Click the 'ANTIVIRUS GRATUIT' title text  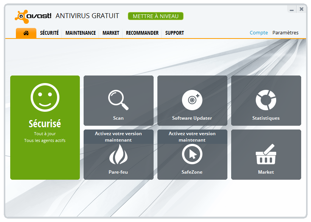pyautogui.click(x=87, y=16)
